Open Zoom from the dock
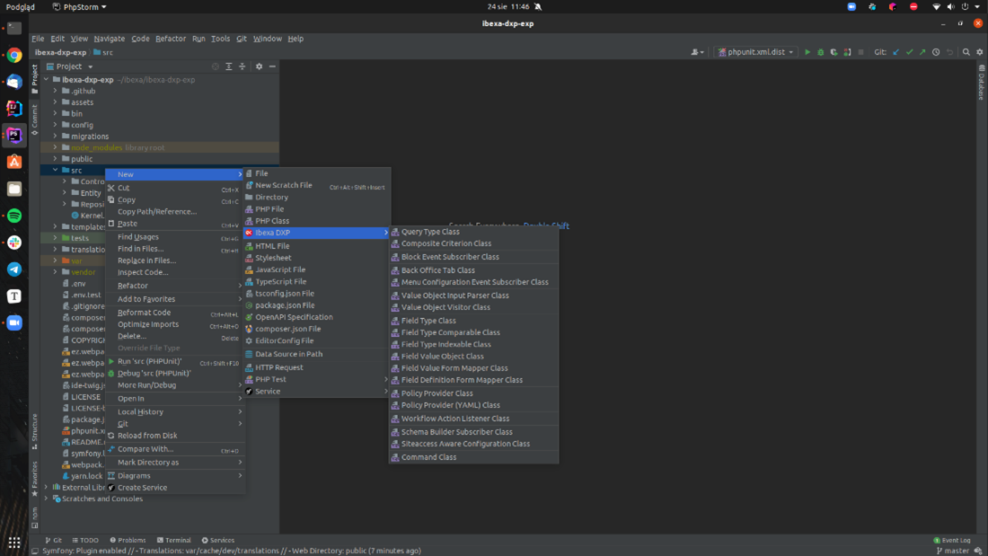Screen dimensions: 988x556 14,322
